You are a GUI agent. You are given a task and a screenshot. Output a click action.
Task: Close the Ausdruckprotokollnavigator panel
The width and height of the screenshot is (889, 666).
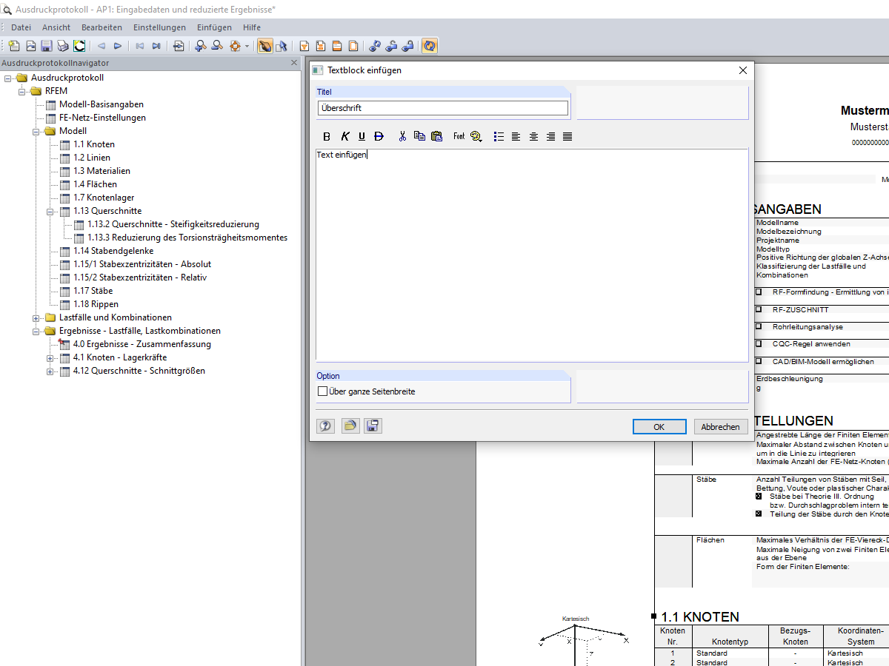tap(293, 64)
